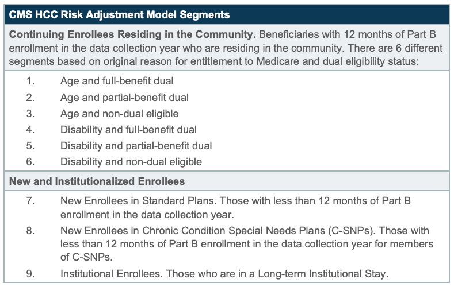Click the list number 9
Image resolution: width=454 pixels, height=287 pixels.
[30, 273]
